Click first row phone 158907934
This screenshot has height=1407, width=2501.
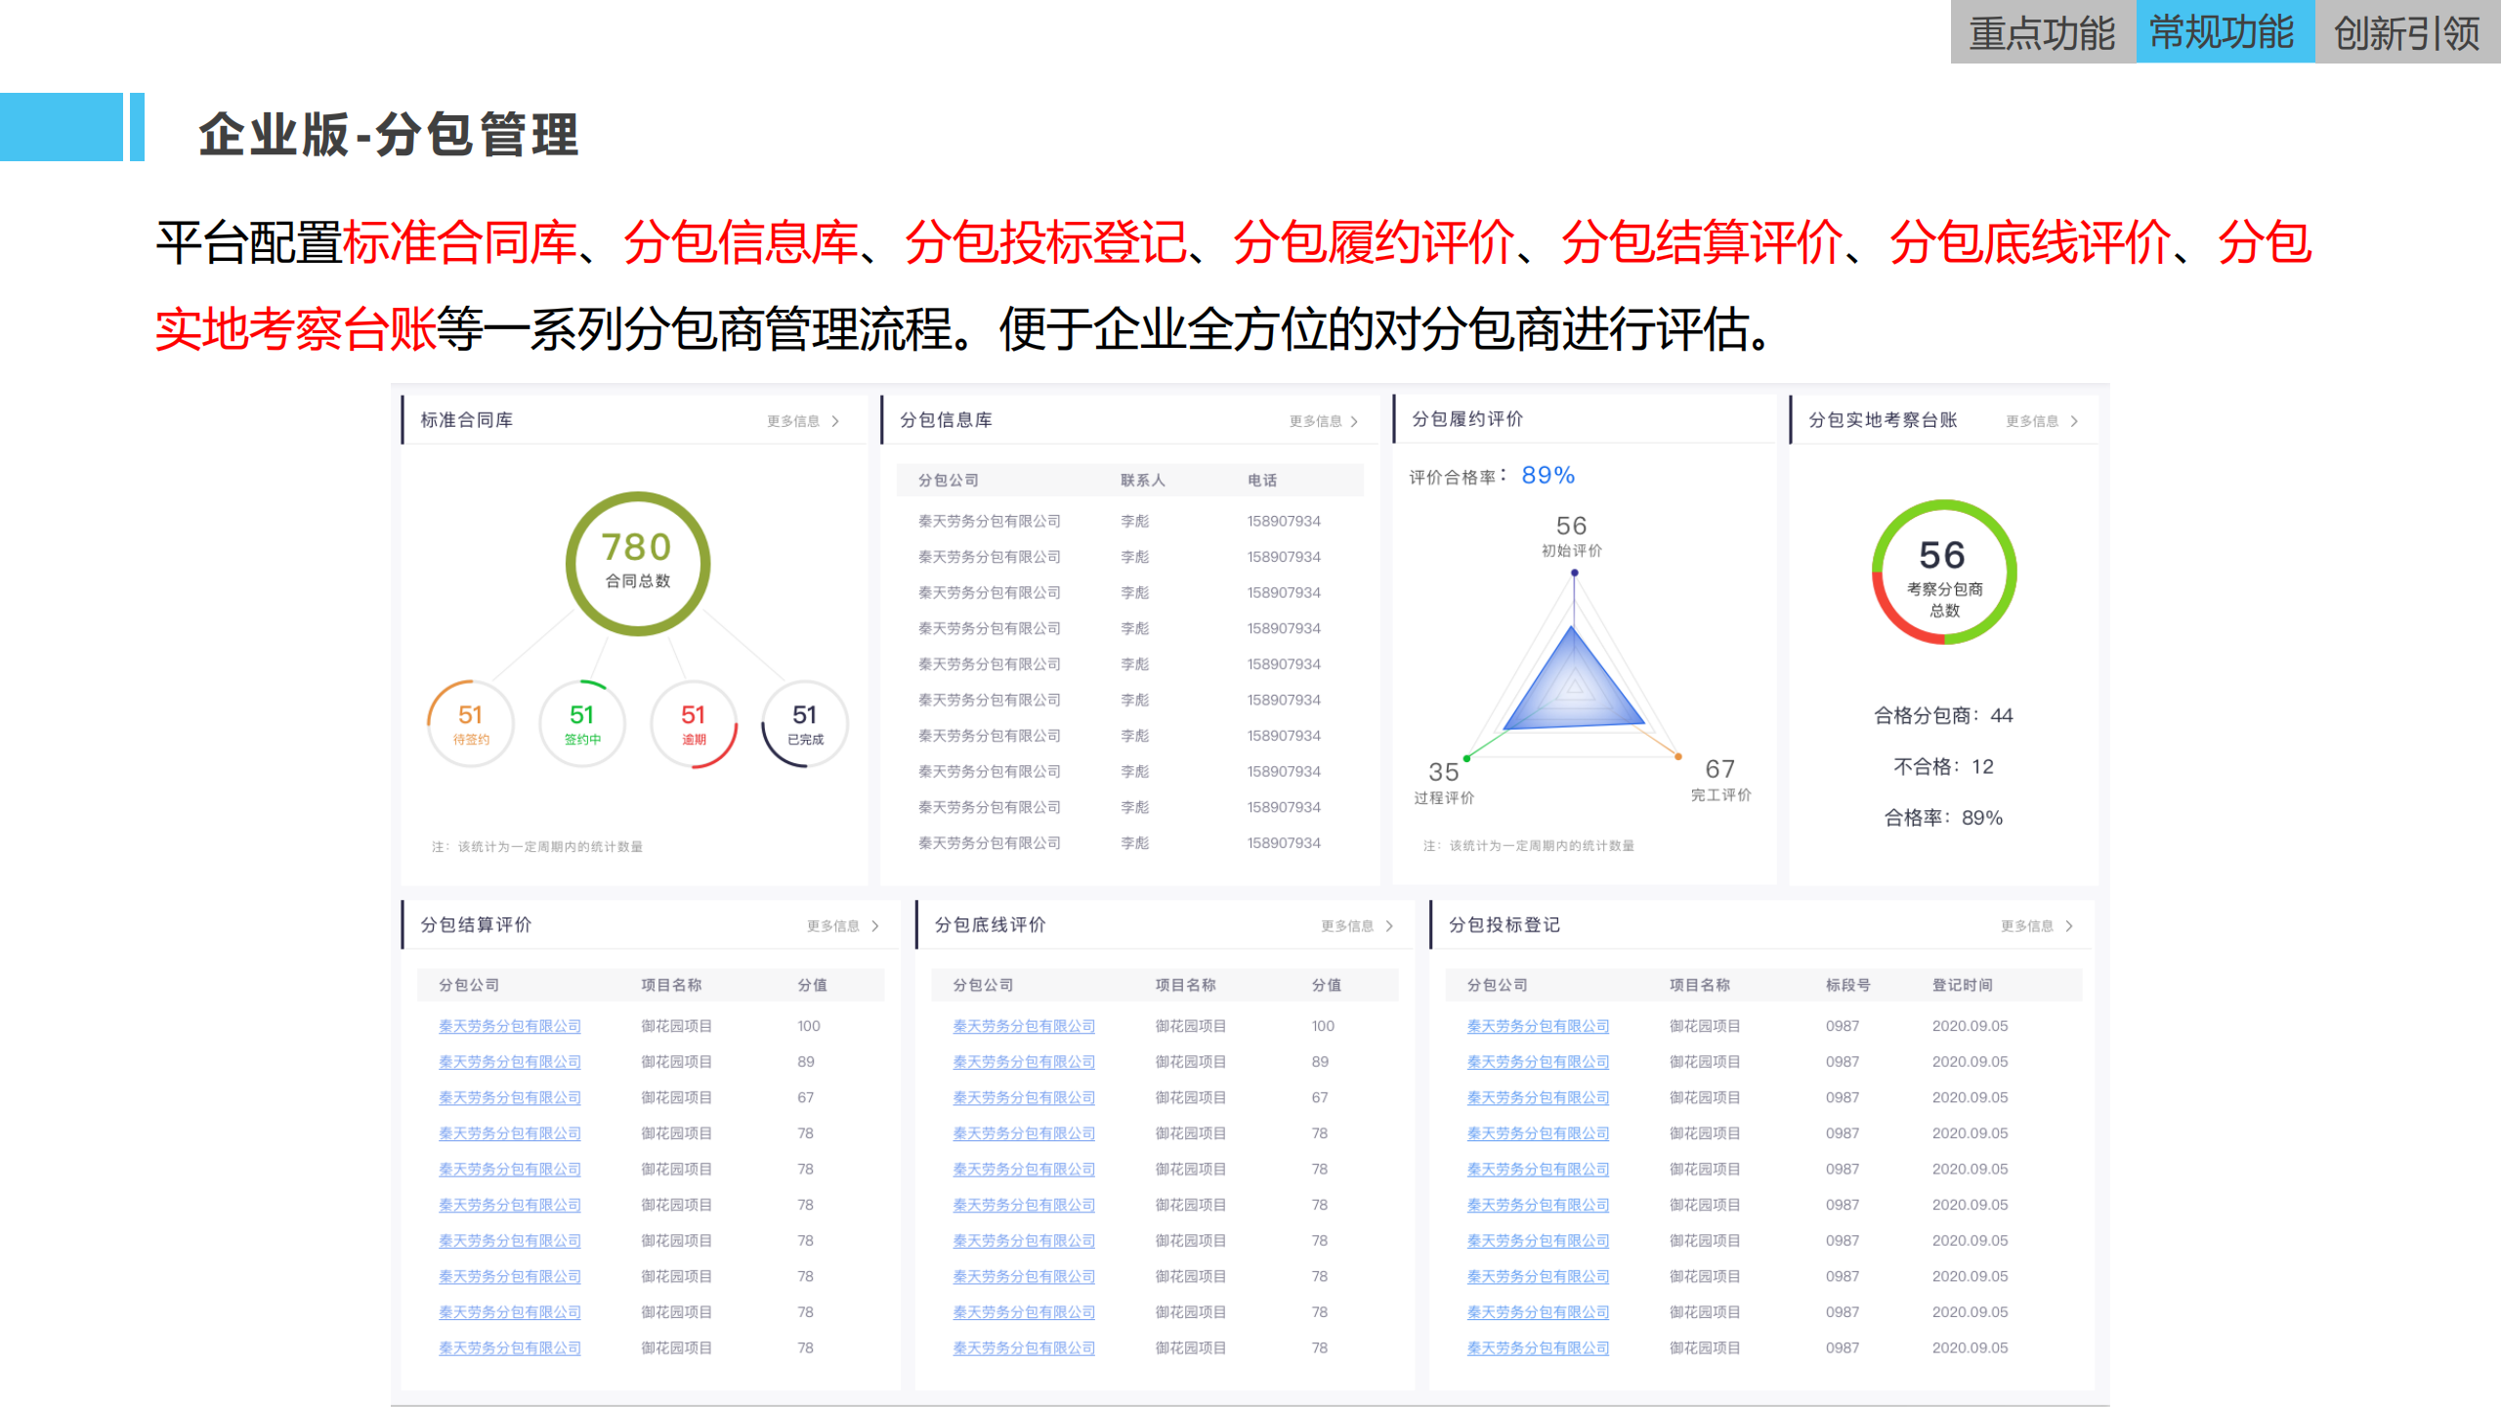tap(1284, 522)
